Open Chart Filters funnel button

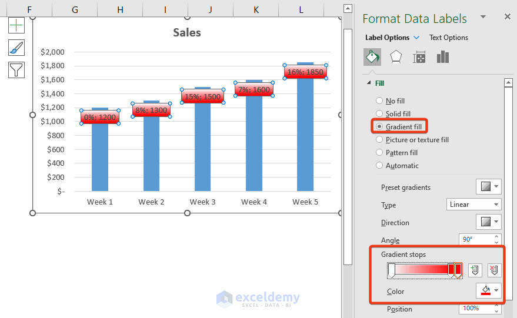coord(16,70)
